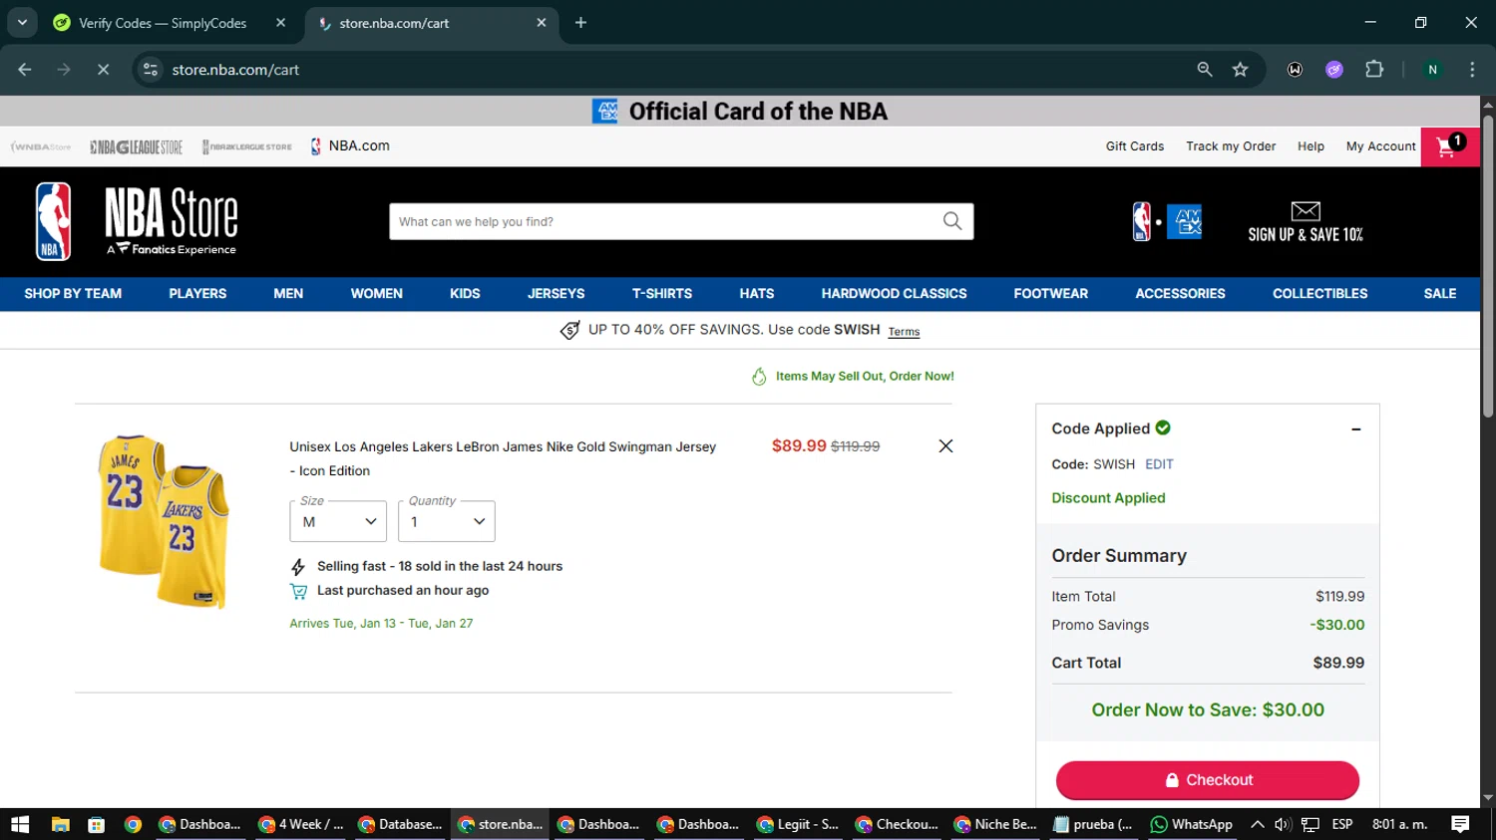Open the SALE menu
The height and width of the screenshot is (840, 1496).
tap(1439, 294)
